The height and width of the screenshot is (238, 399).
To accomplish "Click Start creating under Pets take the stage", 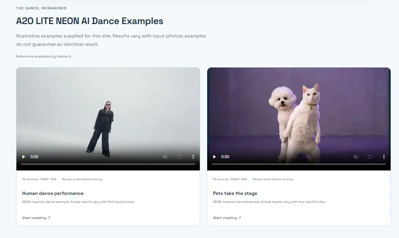I will [227, 218].
